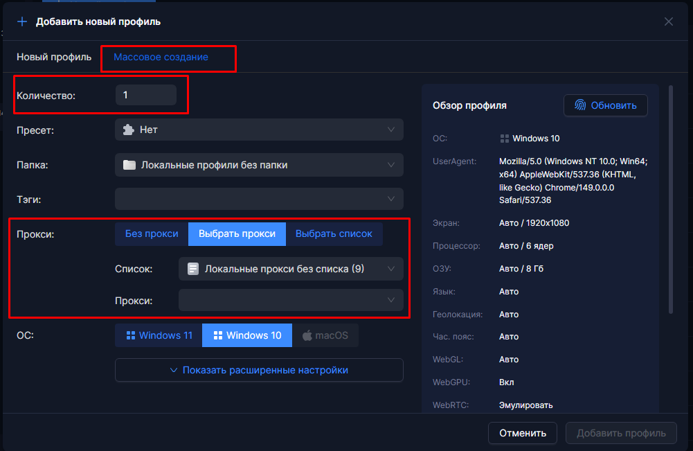Focus the Количество input field
The height and width of the screenshot is (451, 693).
click(x=146, y=95)
